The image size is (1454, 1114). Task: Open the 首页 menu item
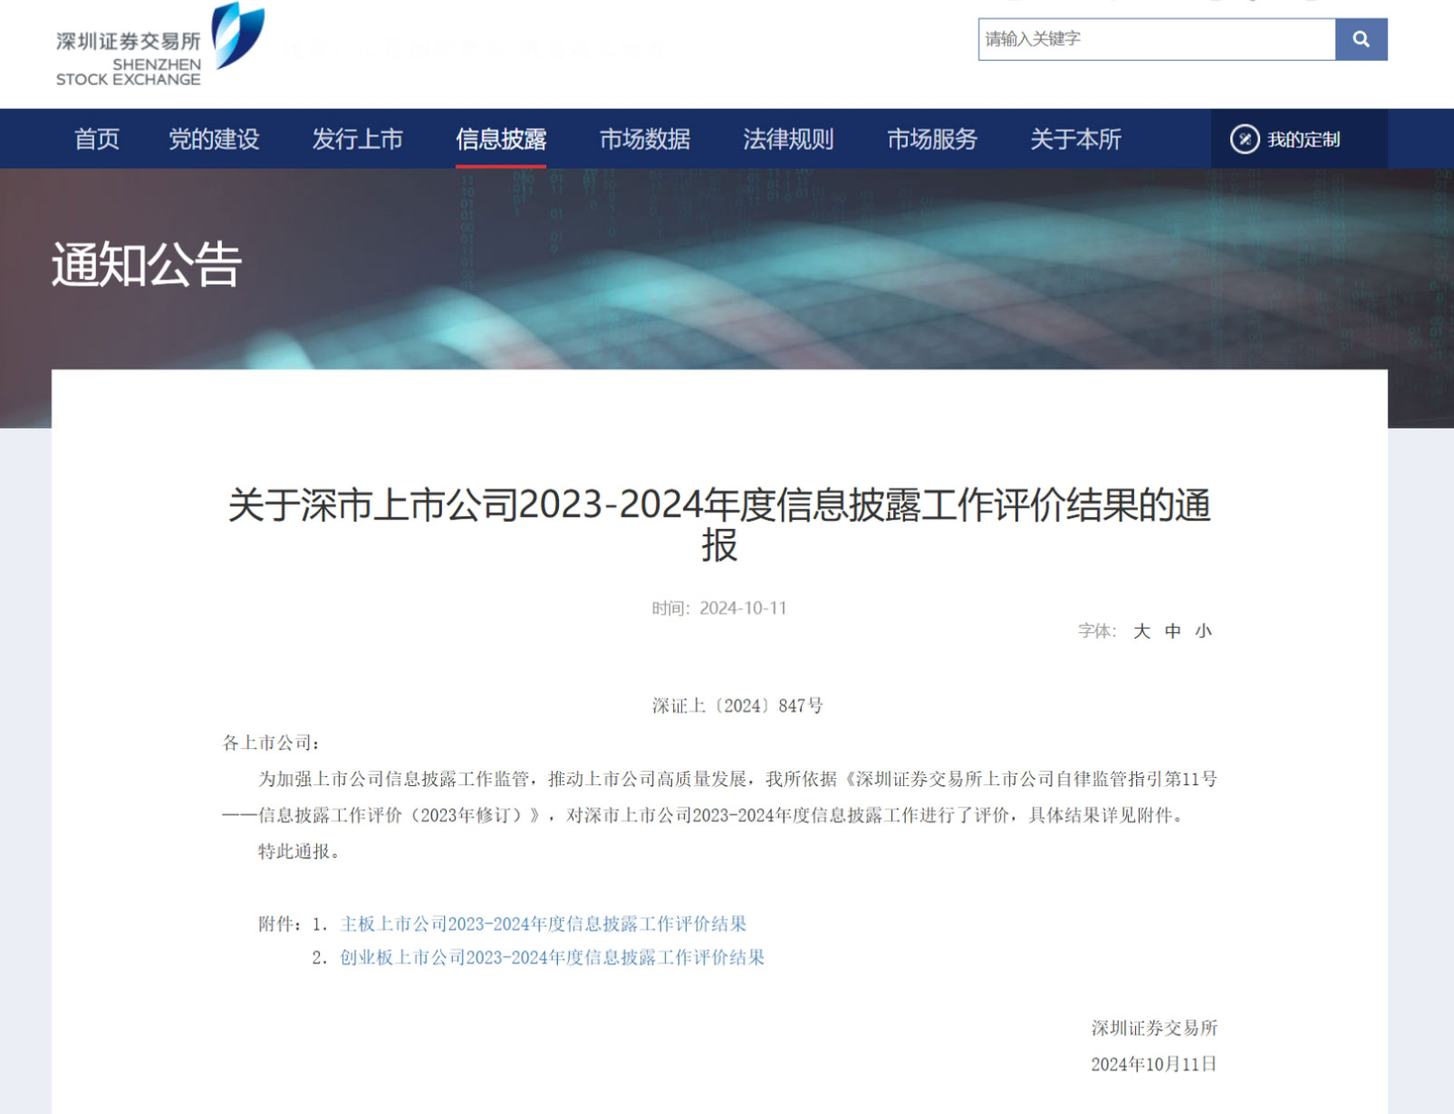tap(100, 140)
